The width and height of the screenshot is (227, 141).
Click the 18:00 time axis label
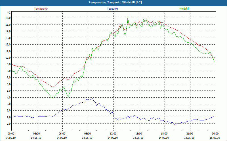[164, 134]
